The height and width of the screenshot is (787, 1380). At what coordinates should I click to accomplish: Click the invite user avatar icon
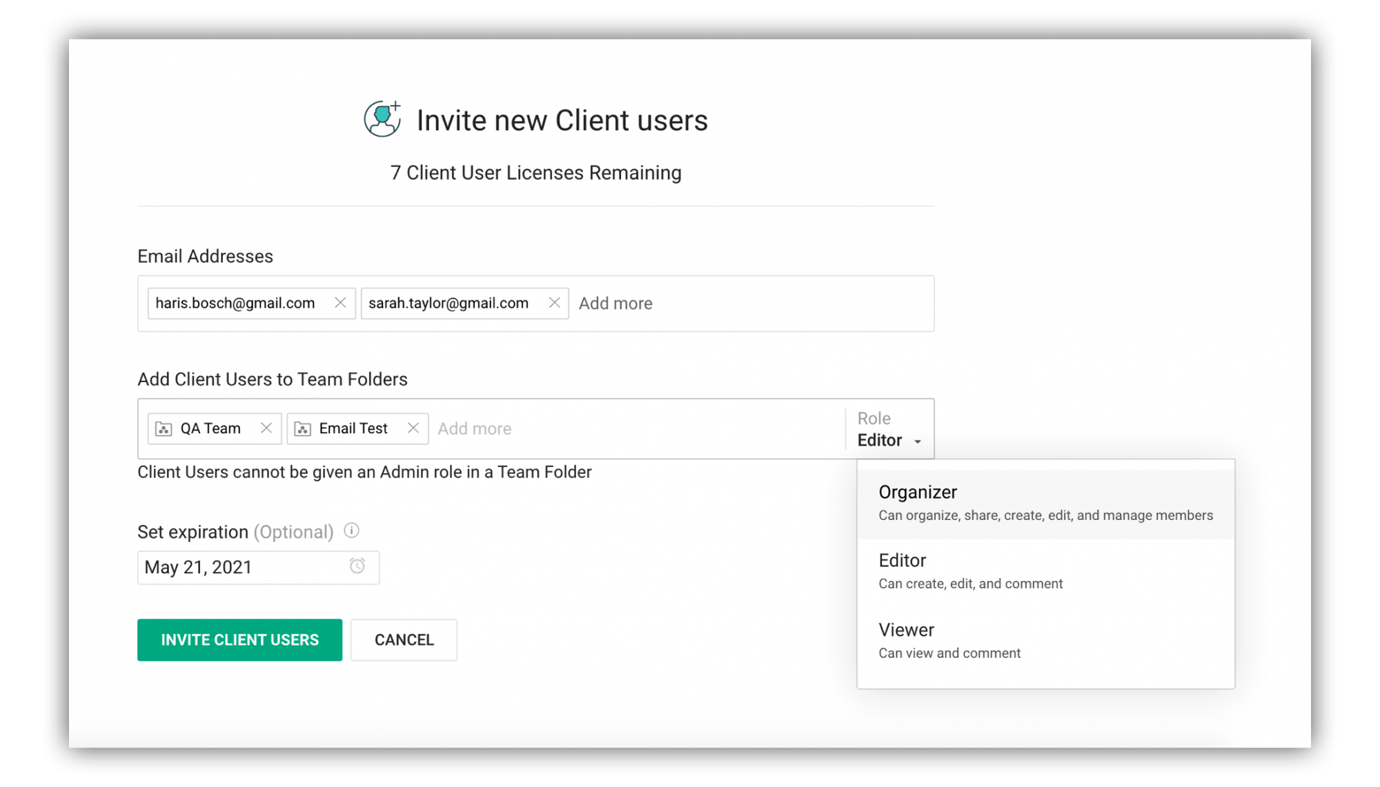tap(382, 118)
